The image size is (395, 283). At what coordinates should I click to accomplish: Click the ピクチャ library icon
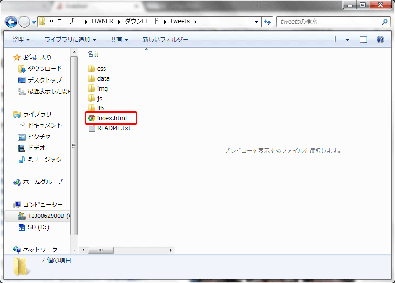coord(22,137)
